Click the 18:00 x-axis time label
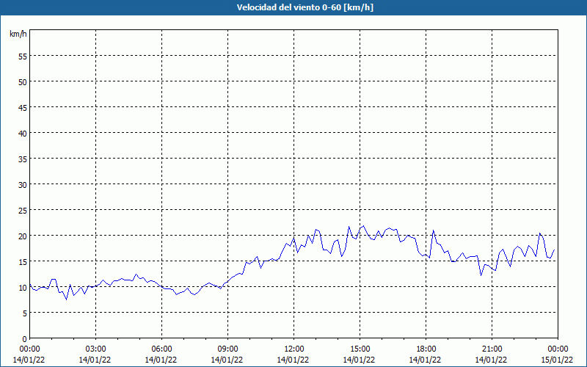 pos(426,349)
